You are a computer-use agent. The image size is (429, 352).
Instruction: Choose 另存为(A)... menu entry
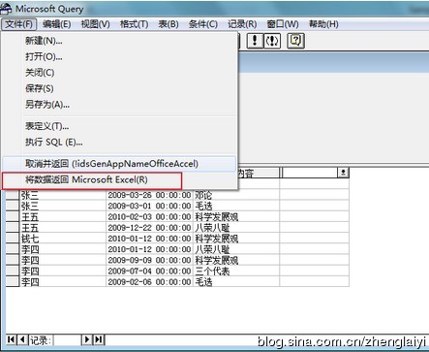(119, 104)
